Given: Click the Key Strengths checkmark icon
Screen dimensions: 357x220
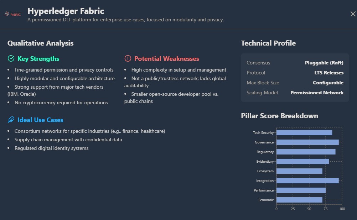Looking at the screenshot, I should 11,59.
